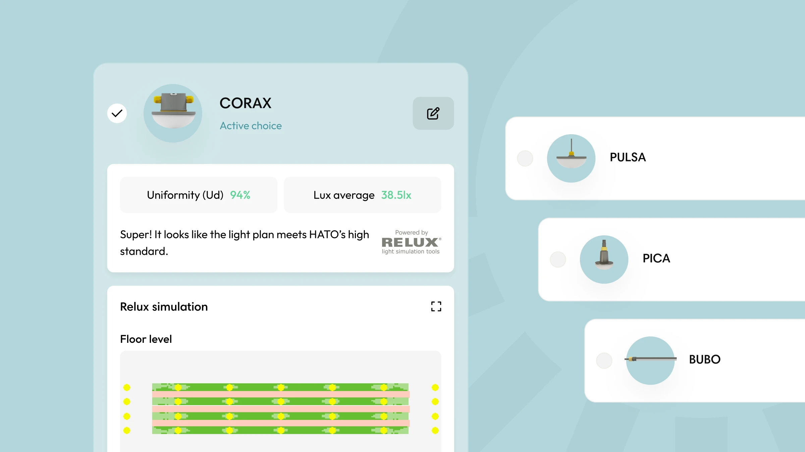This screenshot has width=805, height=452.
Task: Click the top-left yellow light point
Action: pyautogui.click(x=126, y=387)
